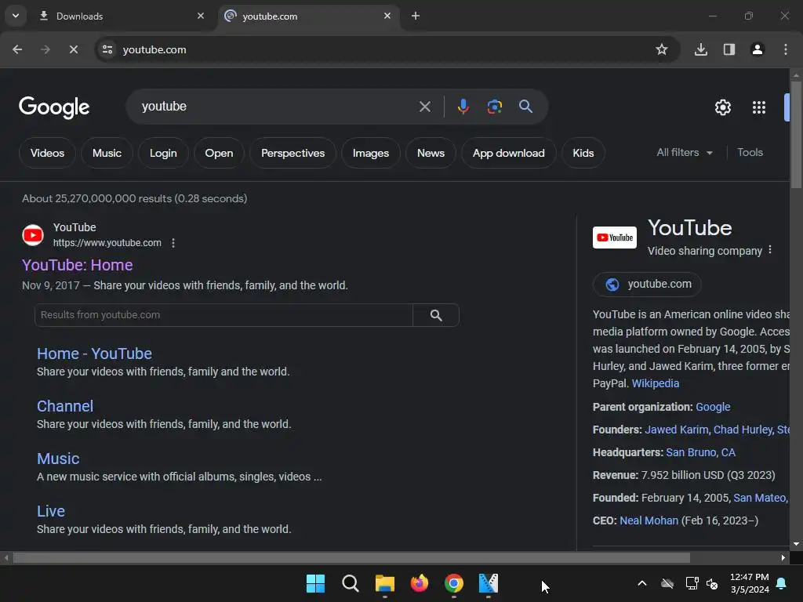This screenshot has height=602, width=803.
Task: Open San Bruno, CA headquarters link
Action: [700, 452]
